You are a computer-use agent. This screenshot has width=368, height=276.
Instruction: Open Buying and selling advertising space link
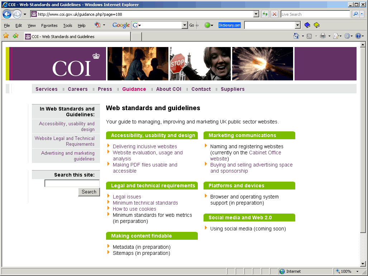click(x=251, y=168)
